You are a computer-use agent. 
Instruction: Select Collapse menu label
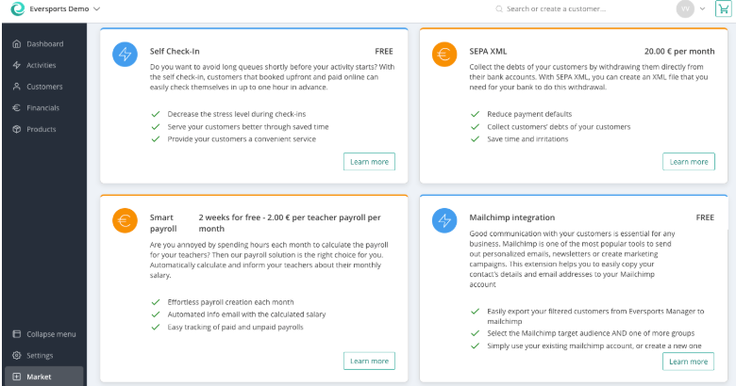(x=51, y=334)
